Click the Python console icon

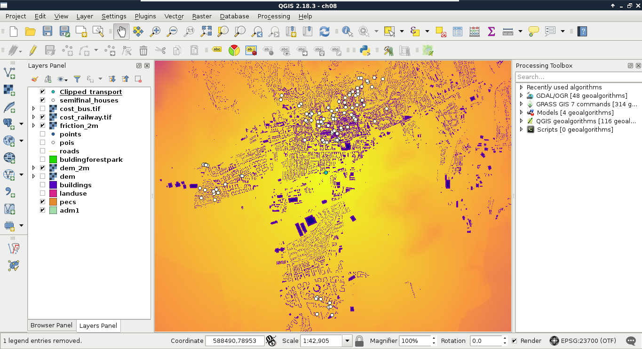365,50
